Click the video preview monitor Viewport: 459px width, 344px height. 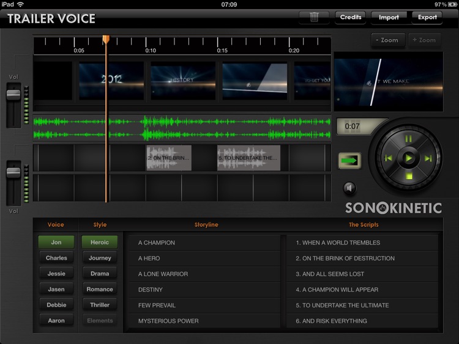tap(389, 82)
